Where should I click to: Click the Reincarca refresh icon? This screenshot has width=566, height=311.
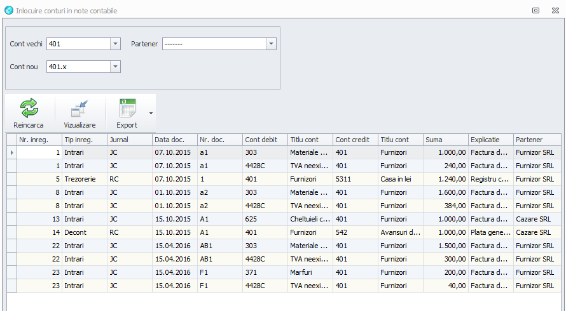29,108
